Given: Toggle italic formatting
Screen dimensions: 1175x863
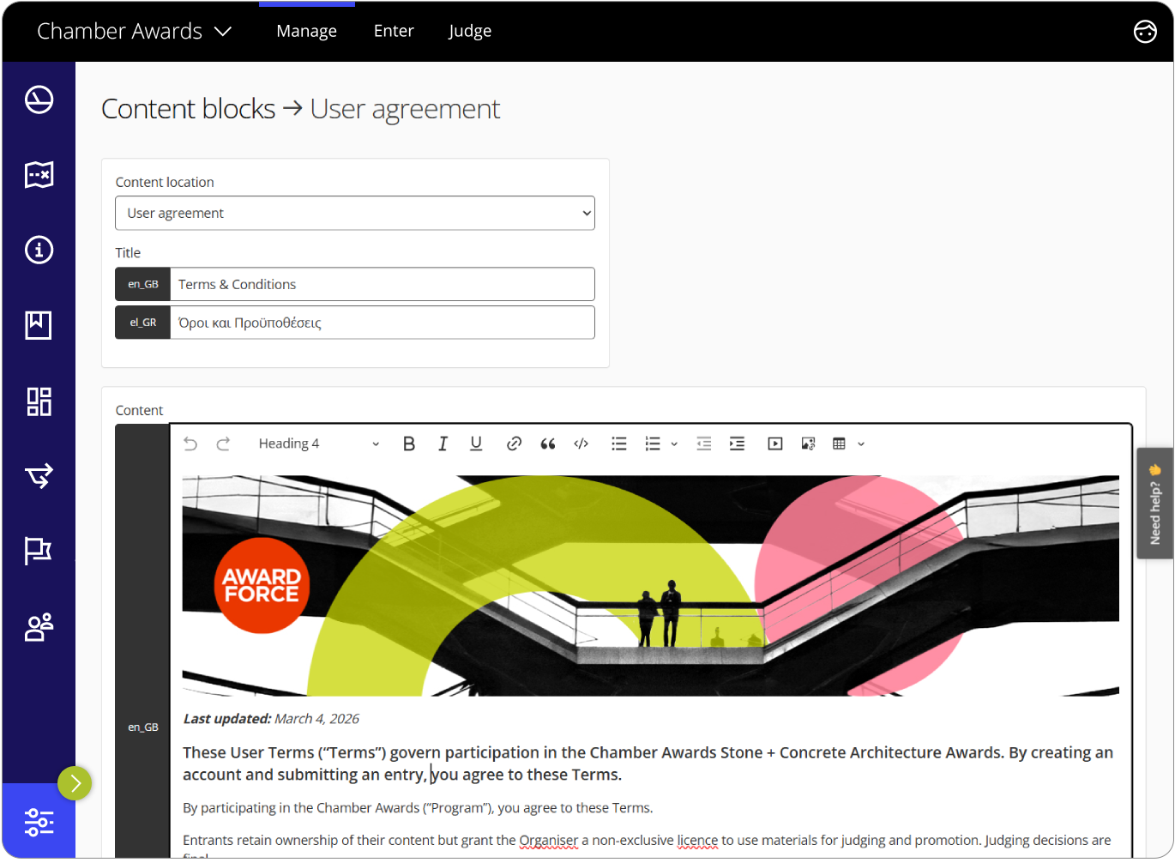Looking at the screenshot, I should 443,443.
